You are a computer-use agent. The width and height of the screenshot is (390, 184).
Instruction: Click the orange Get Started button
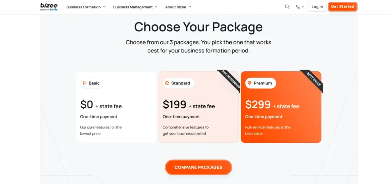[342, 7]
